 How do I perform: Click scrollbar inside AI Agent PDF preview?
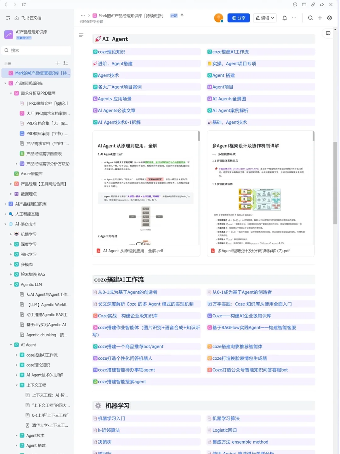pos(199,136)
